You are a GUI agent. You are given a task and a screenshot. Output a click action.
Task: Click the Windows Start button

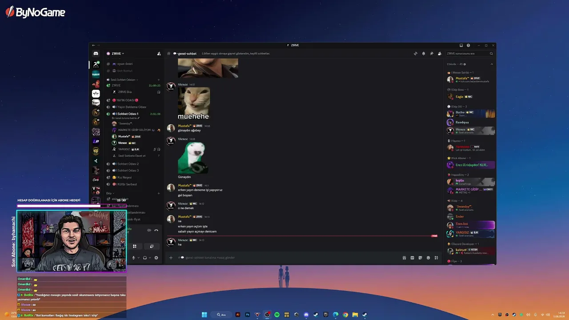tap(204, 315)
